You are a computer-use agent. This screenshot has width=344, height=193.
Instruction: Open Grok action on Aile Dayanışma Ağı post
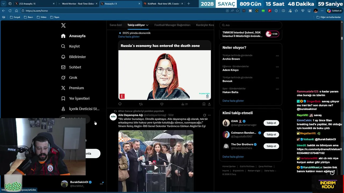coord(205,115)
